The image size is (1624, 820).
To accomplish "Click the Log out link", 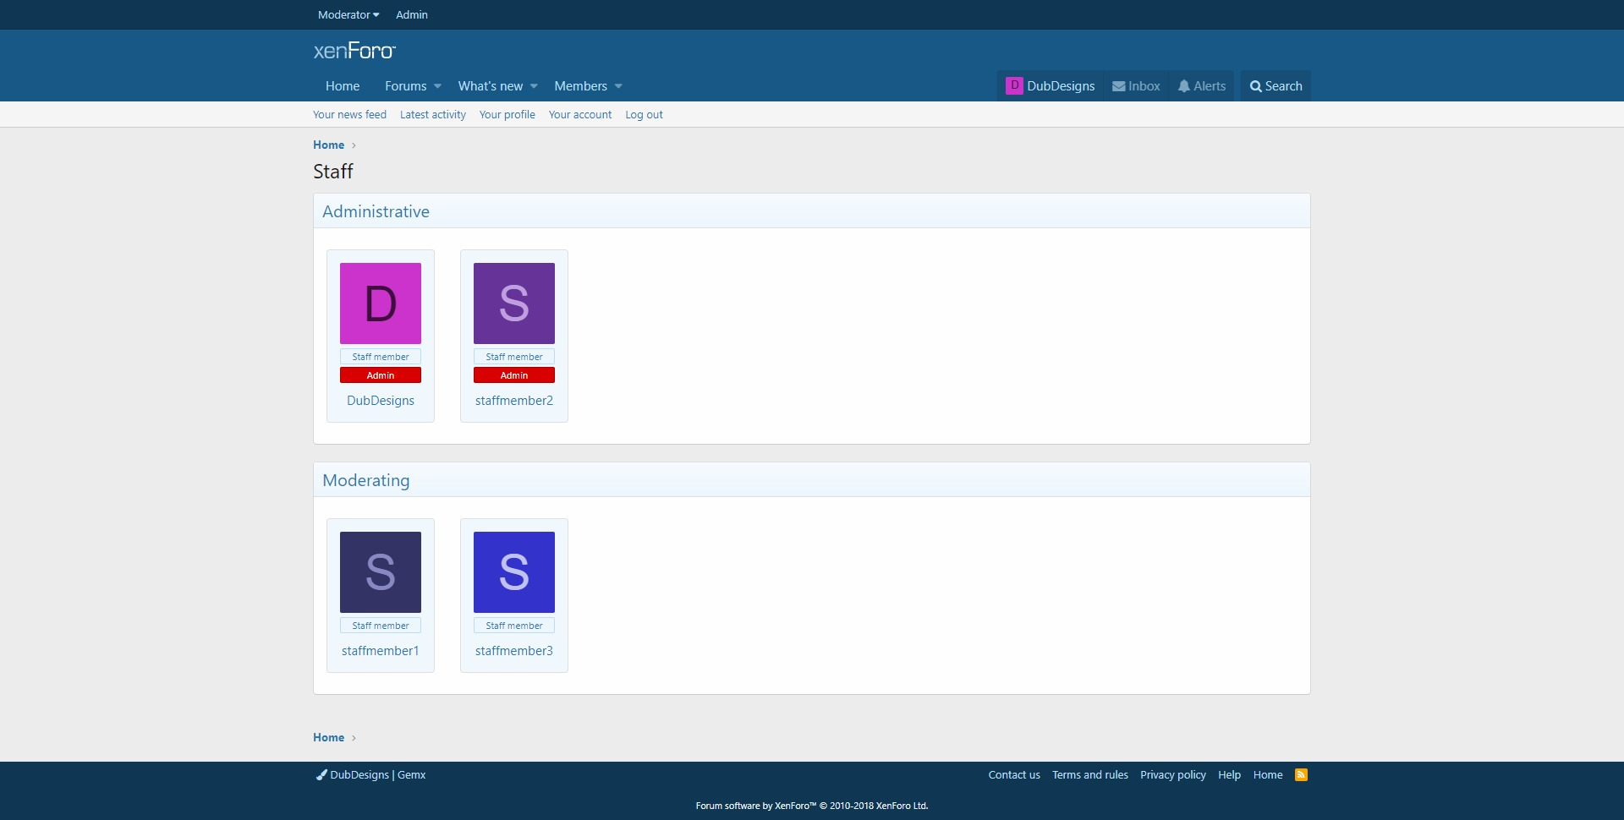I will [644, 115].
